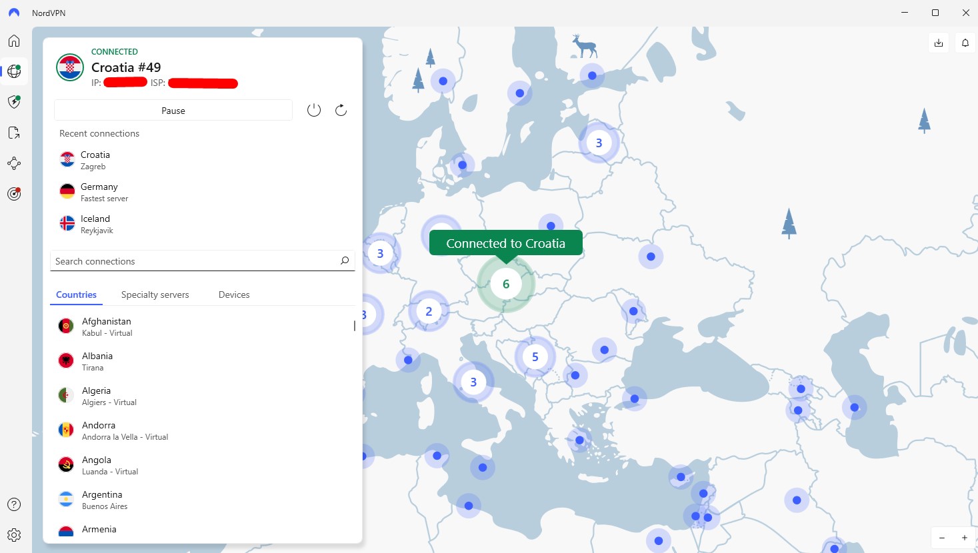Screen dimensions: 978x553
Task: Select the globe VPN icon in sidebar
Action: [x=14, y=71]
